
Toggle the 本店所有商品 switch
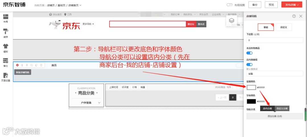(x=250, y=53)
